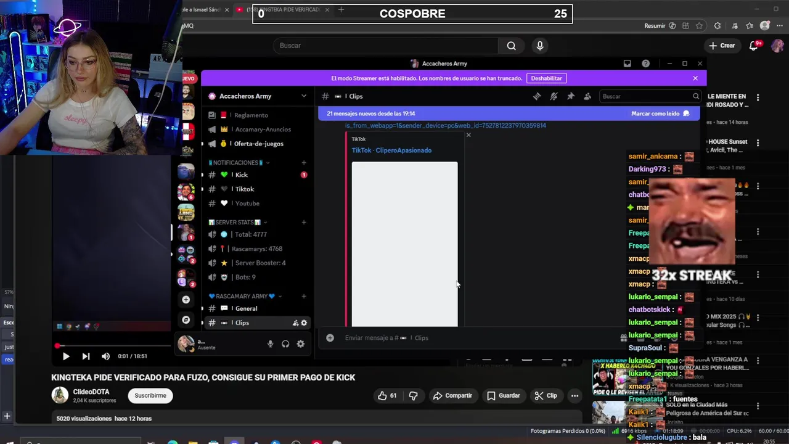Open Discord inbox icon in title bar
This screenshot has height=444, width=789.
click(x=627, y=64)
